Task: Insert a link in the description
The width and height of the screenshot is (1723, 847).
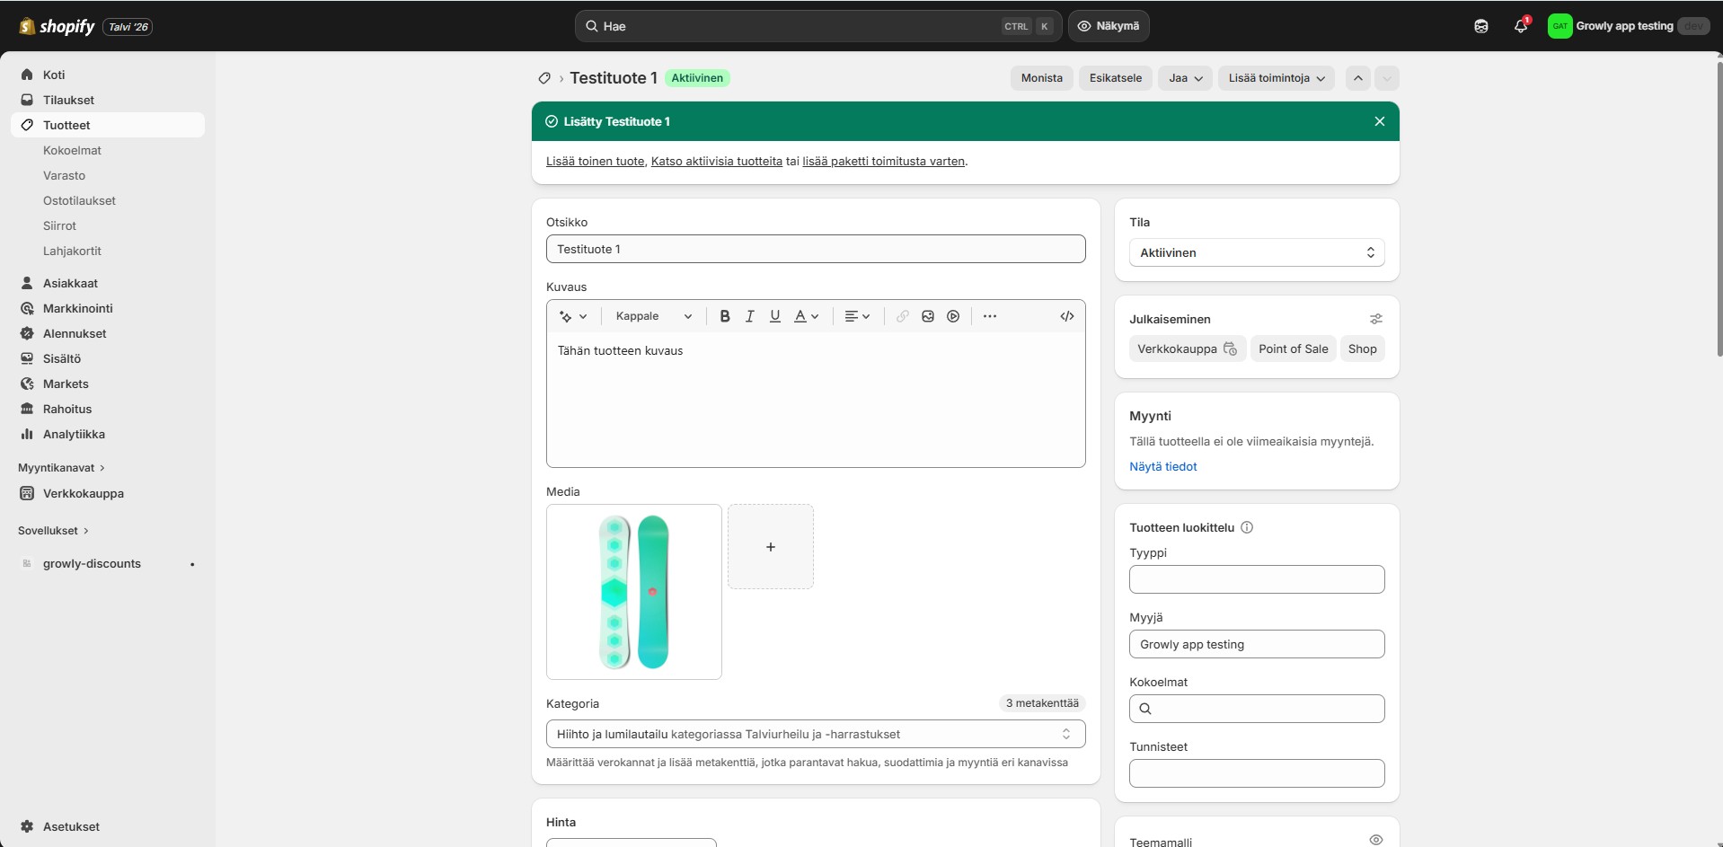Action: point(901,315)
